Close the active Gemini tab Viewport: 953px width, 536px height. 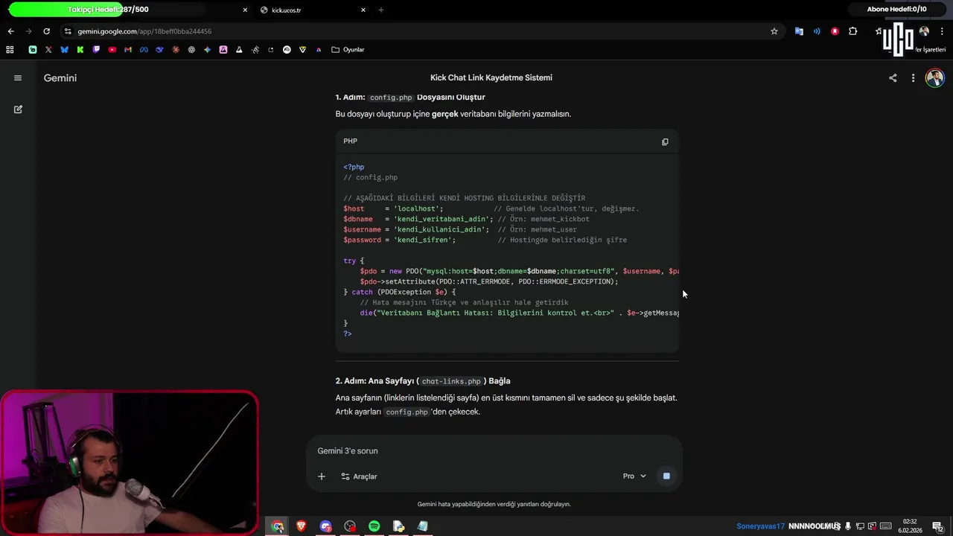click(x=245, y=10)
